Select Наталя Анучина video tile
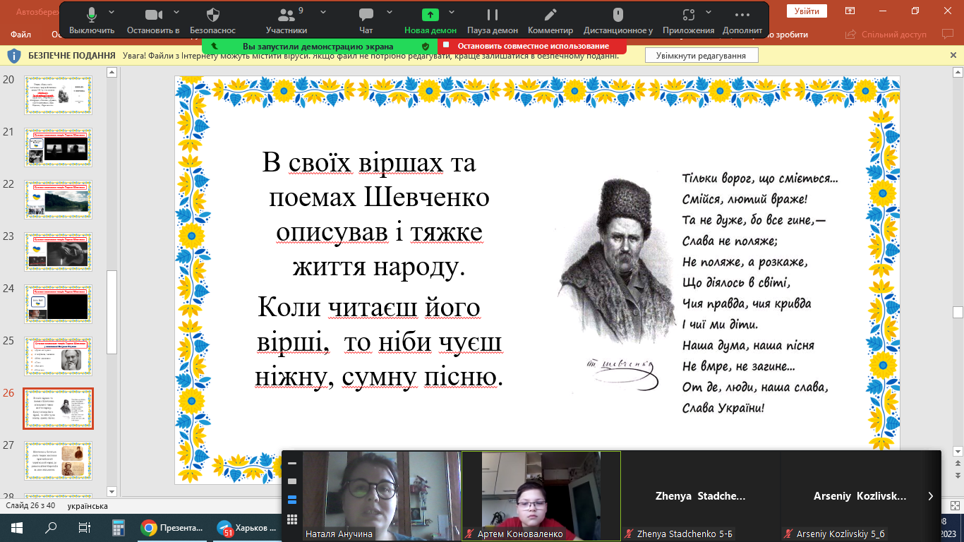 click(382, 496)
